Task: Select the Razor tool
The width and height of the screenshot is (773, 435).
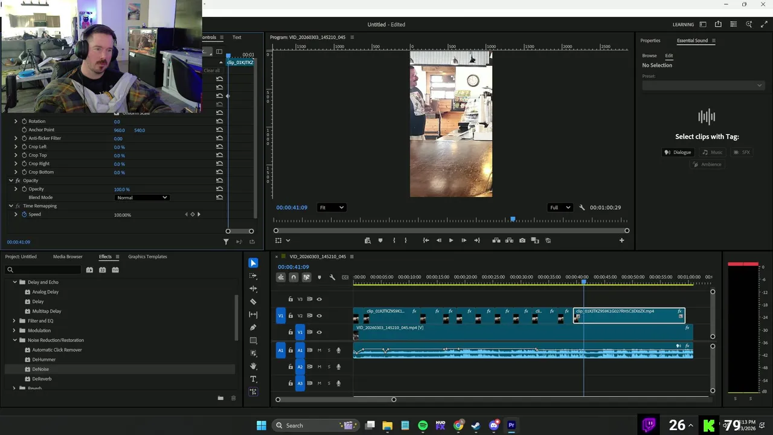Action: (x=253, y=301)
